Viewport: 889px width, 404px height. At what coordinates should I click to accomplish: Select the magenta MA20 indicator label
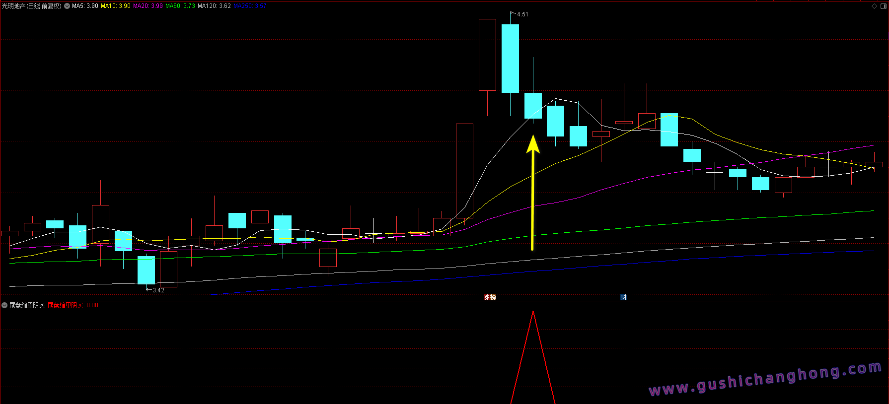tap(148, 6)
